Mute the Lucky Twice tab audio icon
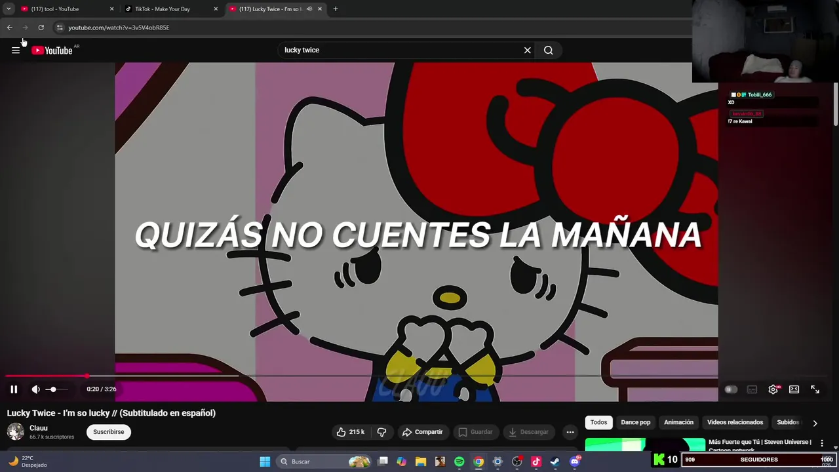This screenshot has height=472, width=839. click(x=309, y=9)
